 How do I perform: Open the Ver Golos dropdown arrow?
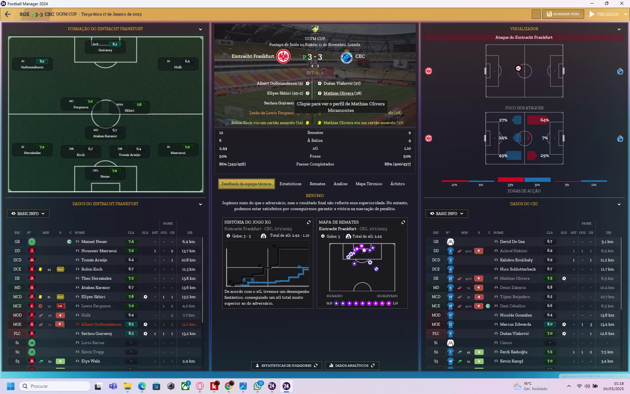(x=625, y=14)
